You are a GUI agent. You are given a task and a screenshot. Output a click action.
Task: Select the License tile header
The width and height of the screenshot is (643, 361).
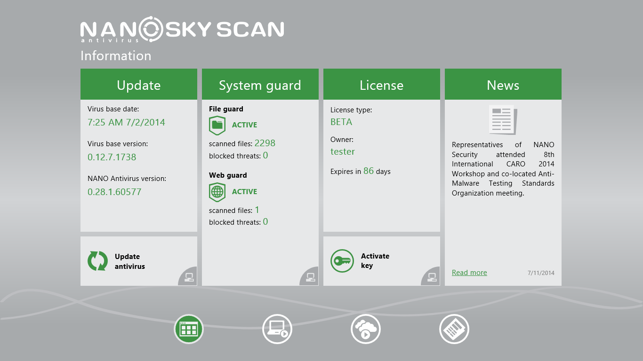381,85
